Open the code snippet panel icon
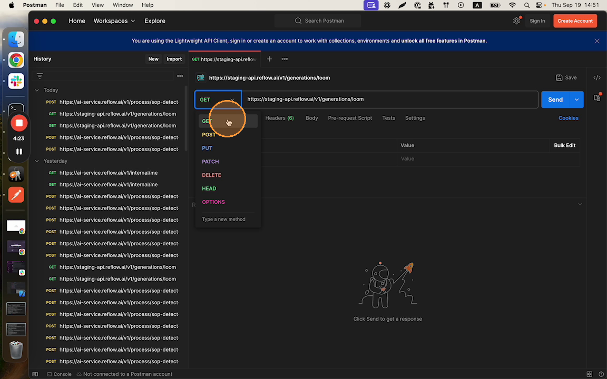 597,78
